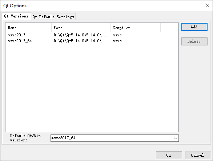Confirm changes with OK button
This screenshot has height=161, width=213.
[169, 155]
